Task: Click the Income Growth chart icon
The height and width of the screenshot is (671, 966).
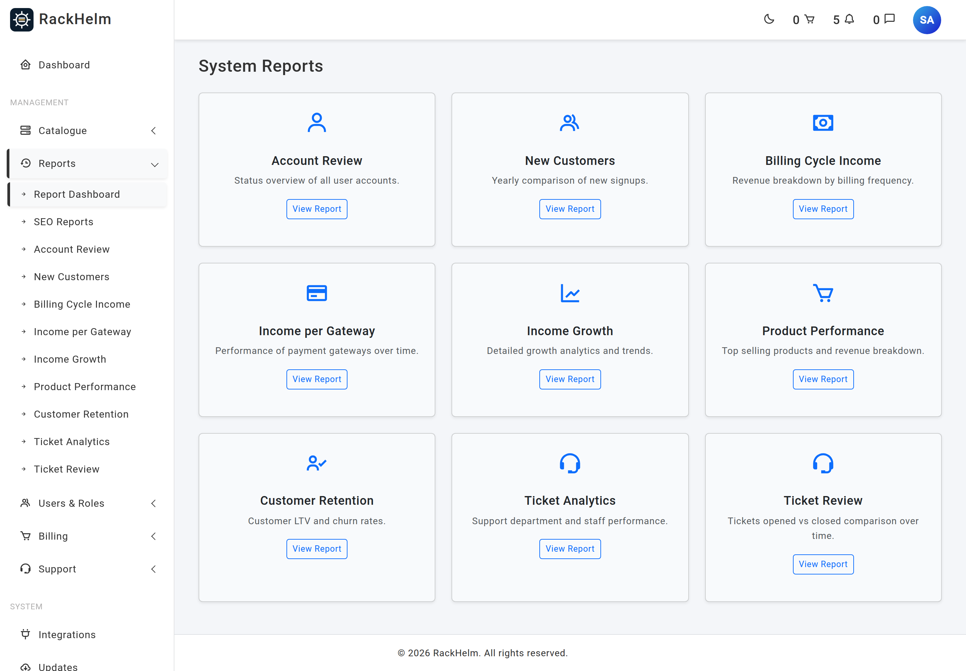Action: point(570,293)
